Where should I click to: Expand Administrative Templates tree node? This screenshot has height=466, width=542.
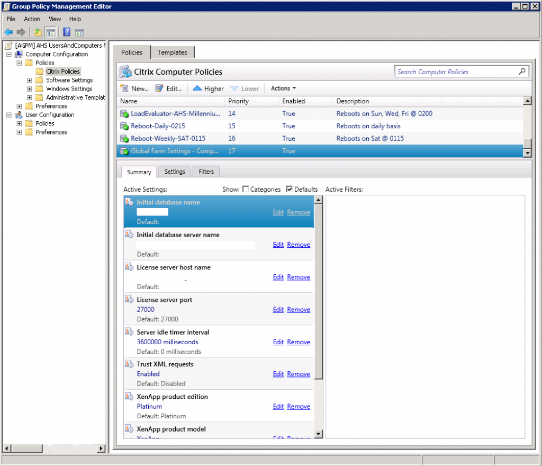coord(30,97)
